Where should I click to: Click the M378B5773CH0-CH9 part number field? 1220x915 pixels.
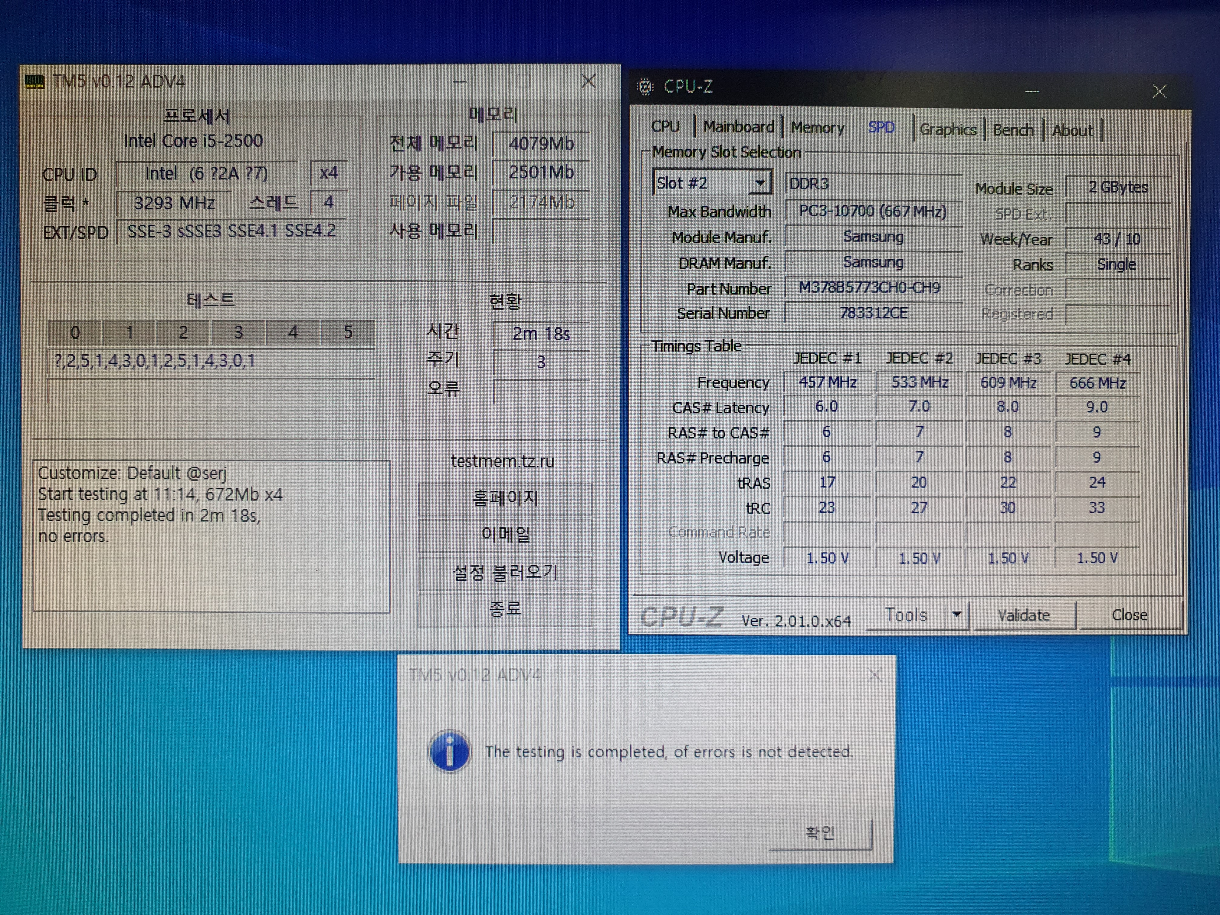pyautogui.click(x=873, y=288)
